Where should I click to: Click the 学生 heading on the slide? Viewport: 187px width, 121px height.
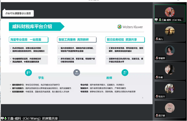(x=41, y=78)
